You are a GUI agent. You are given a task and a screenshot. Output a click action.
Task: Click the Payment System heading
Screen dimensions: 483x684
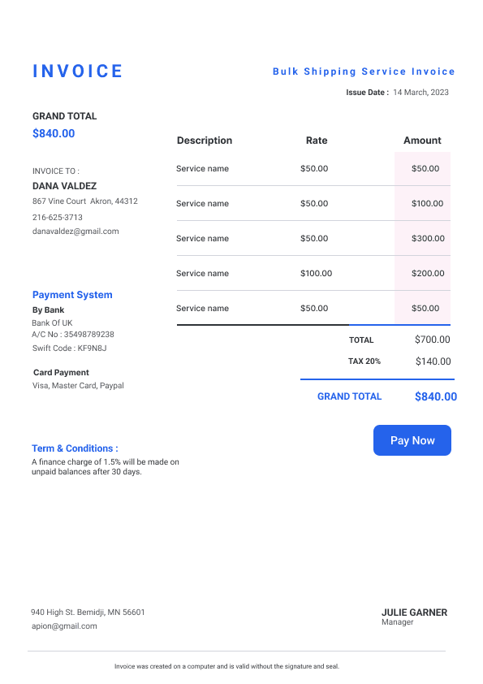[72, 295]
